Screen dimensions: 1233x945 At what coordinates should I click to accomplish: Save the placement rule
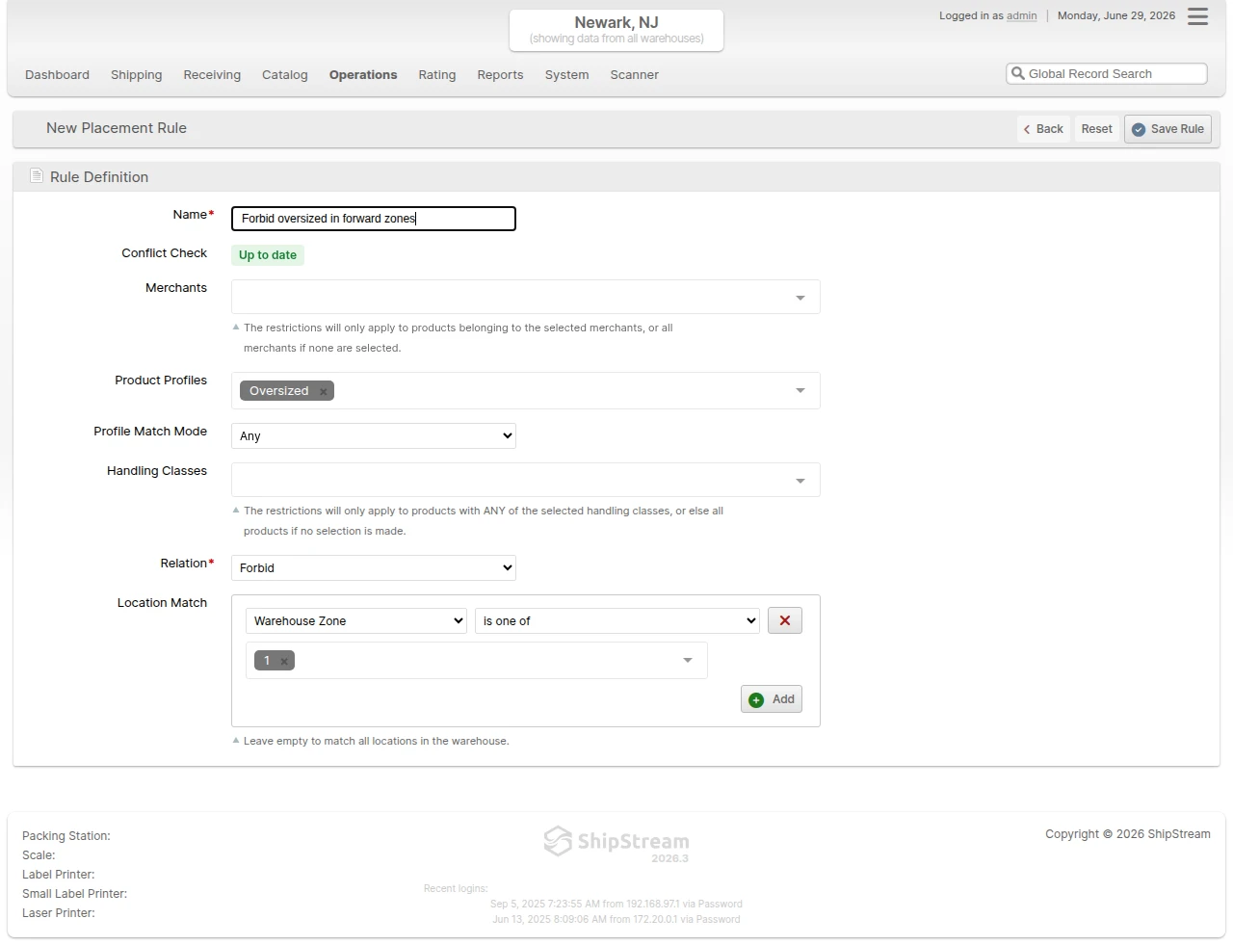(x=1167, y=129)
